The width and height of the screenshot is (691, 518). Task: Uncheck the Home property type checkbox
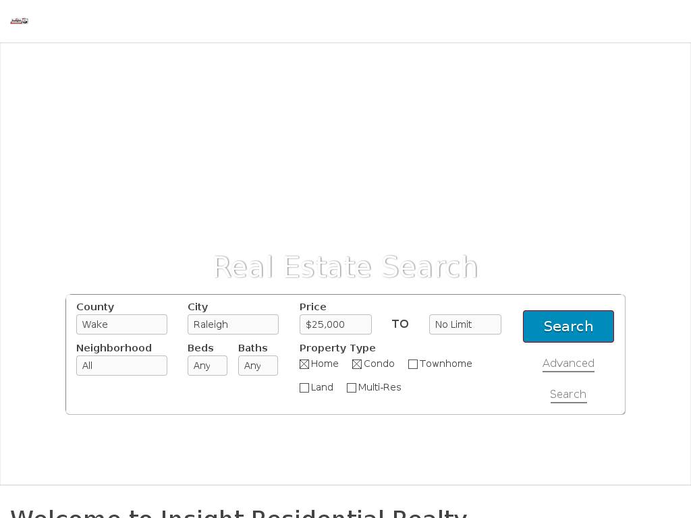click(x=304, y=364)
